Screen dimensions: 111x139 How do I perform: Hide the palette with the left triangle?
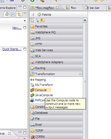coord(33,15)
